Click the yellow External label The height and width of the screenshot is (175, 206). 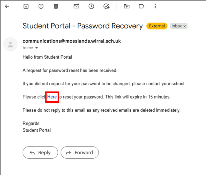(x=157, y=26)
